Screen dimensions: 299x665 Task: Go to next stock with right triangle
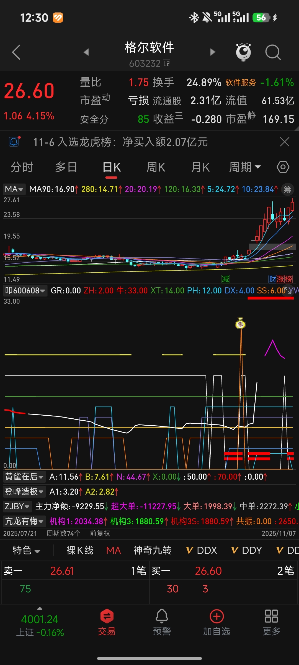coord(212,52)
